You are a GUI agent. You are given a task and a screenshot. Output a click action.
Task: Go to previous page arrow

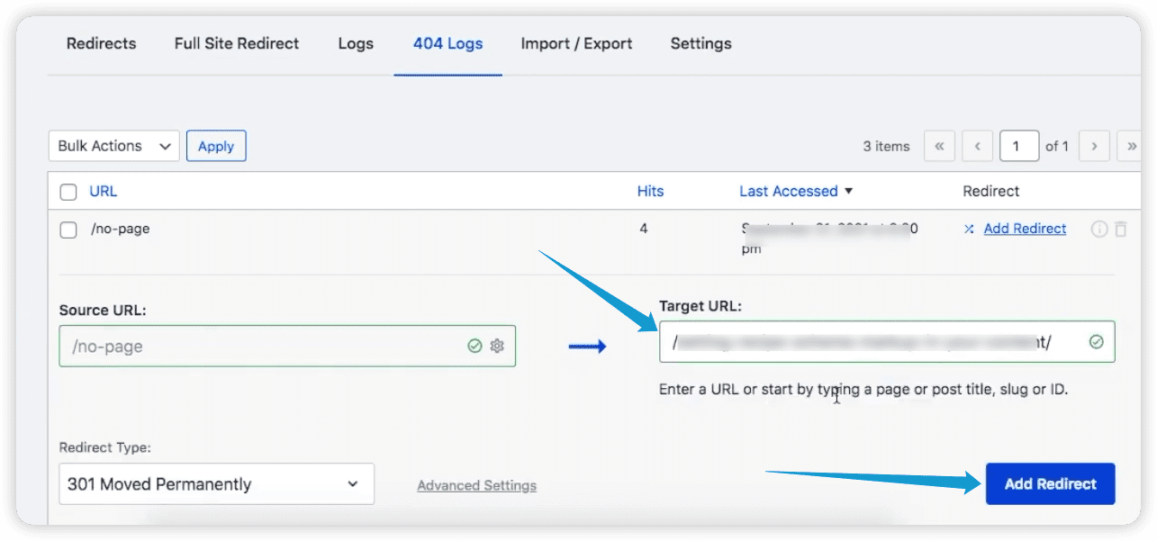pos(977,146)
